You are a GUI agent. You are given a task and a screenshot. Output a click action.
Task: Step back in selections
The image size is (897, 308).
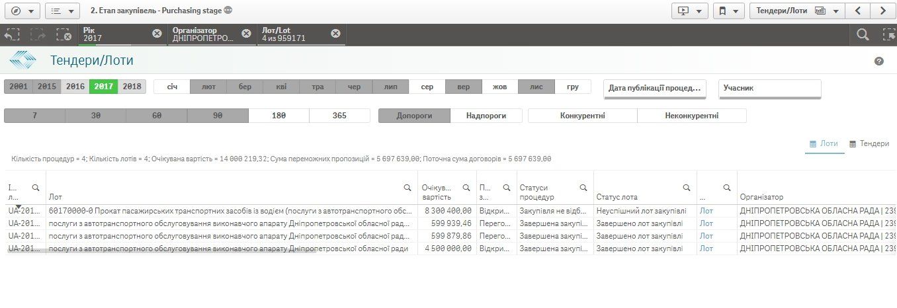pyautogui.click(x=12, y=35)
